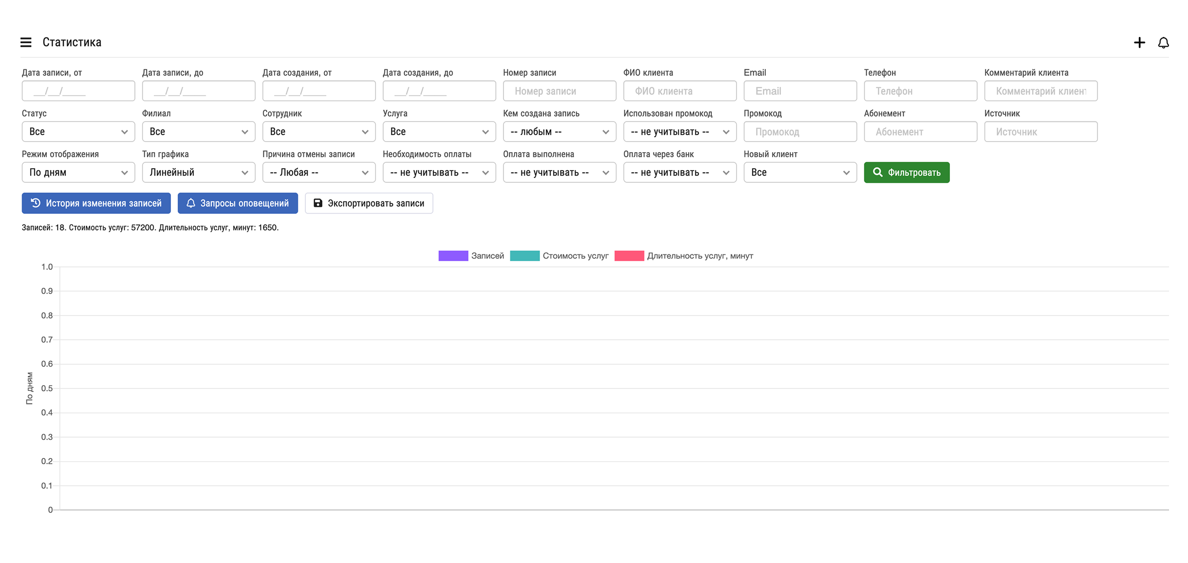Viewport: 1188px width, 563px height.
Task: Click the ФИО клиента input field
Action: click(679, 91)
